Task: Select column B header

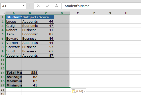Action: coord(30,13)
